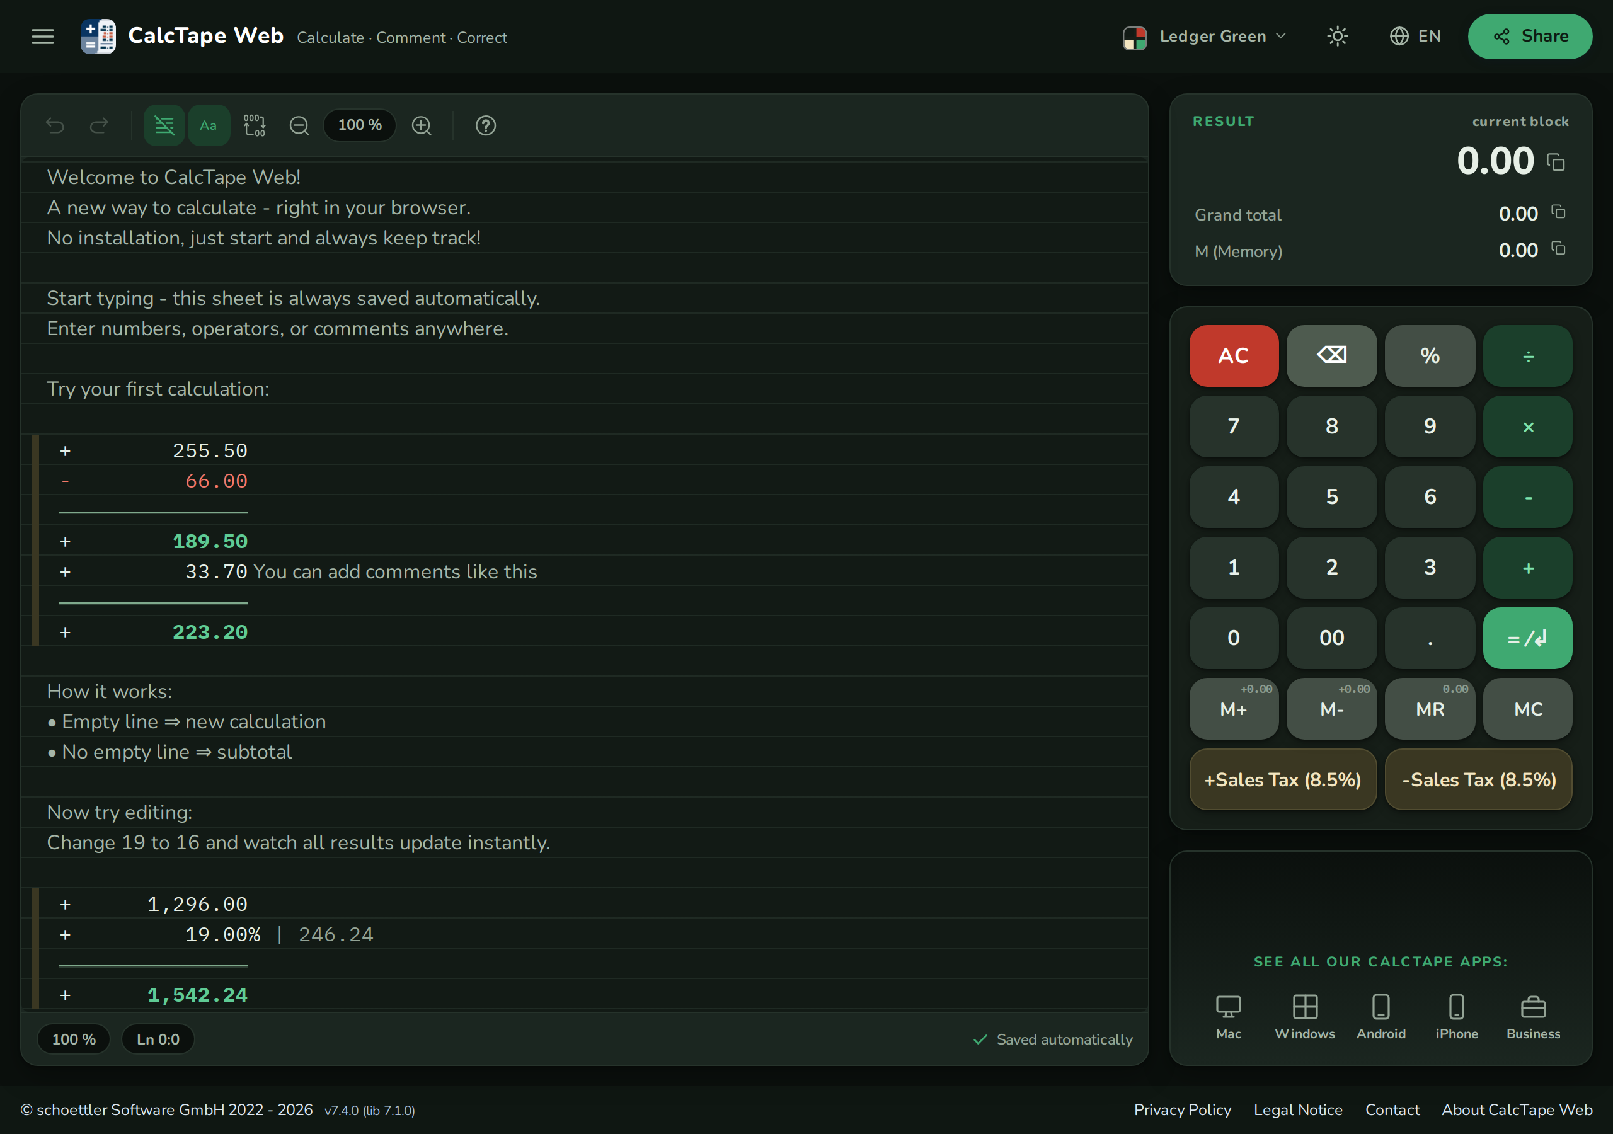Image resolution: width=1613 pixels, height=1134 pixels.
Task: Click the divide operator key
Action: (1528, 355)
